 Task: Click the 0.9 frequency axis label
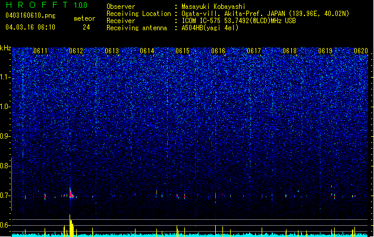point(5,136)
